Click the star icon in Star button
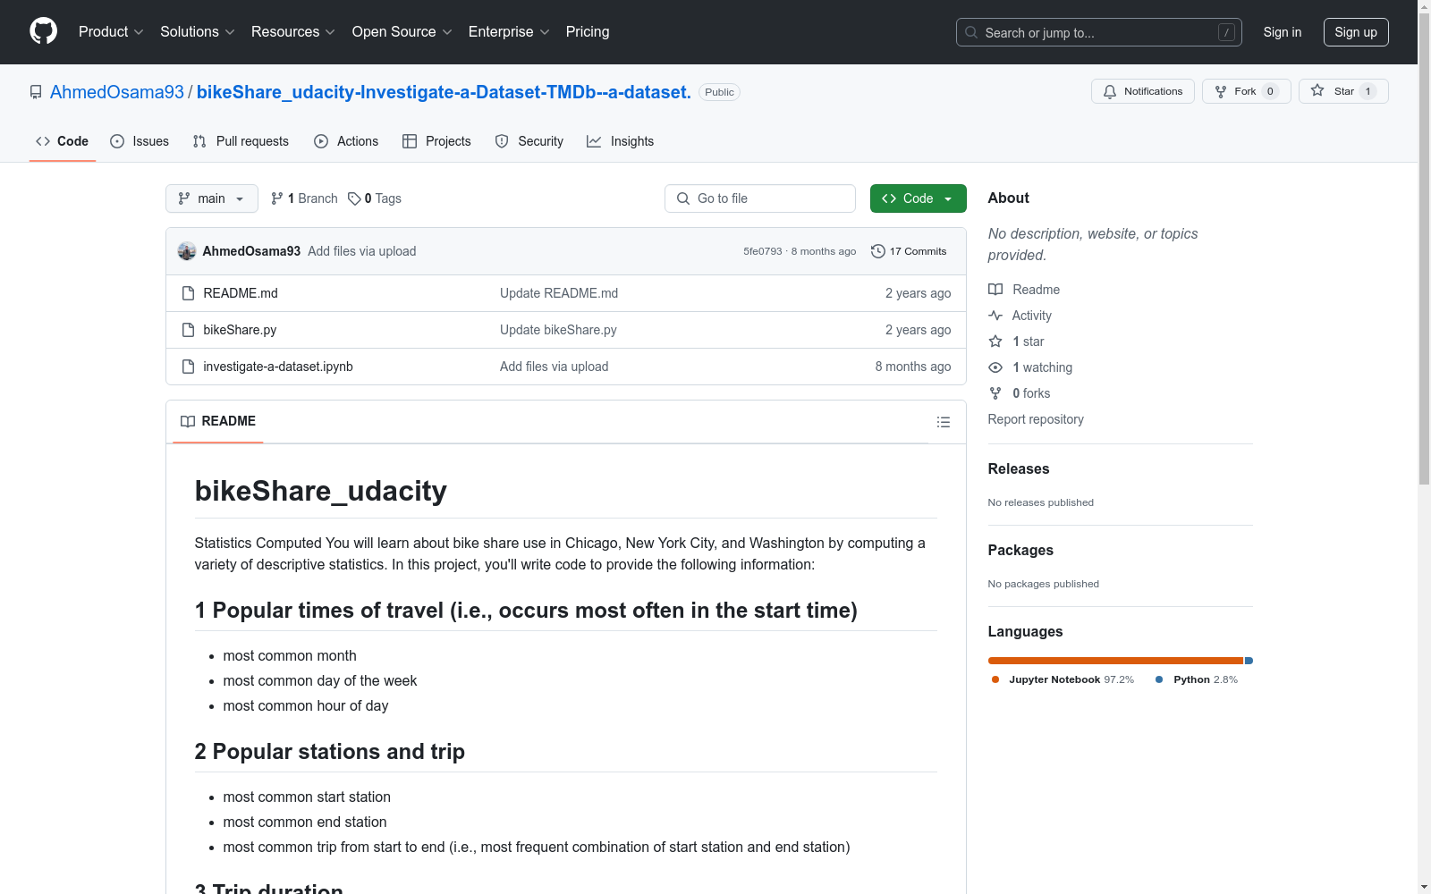 coord(1317,90)
